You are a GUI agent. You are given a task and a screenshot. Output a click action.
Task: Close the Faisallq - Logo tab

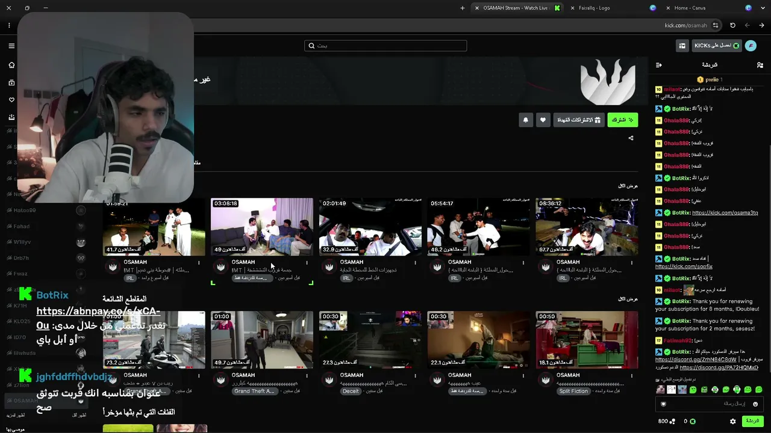point(572,8)
